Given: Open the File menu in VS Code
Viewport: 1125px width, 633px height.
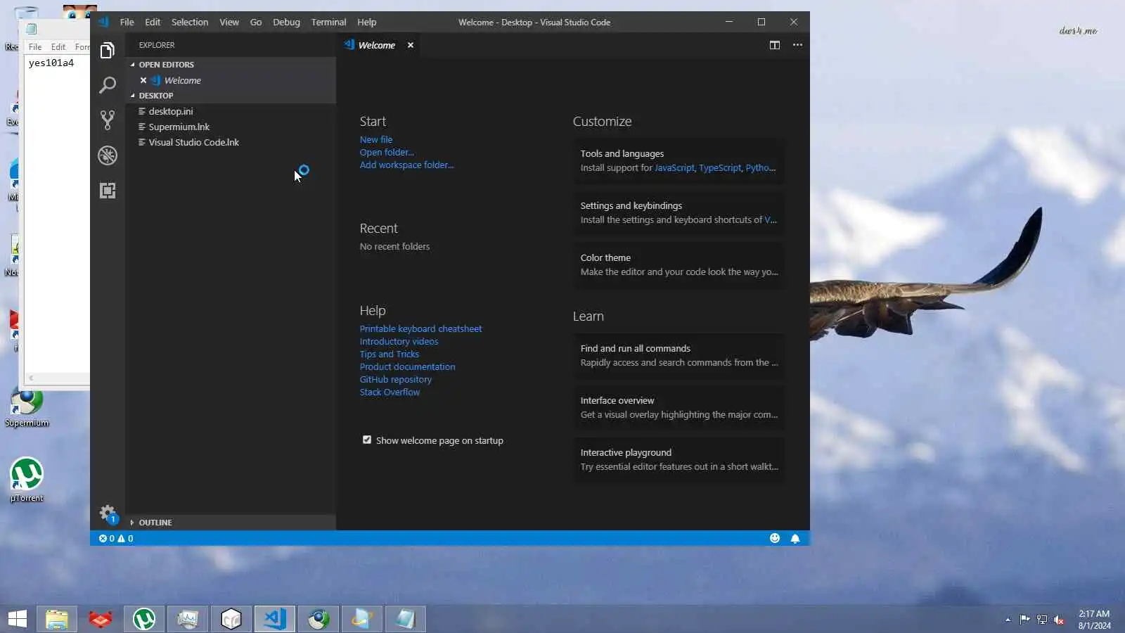Looking at the screenshot, I should tap(127, 22).
